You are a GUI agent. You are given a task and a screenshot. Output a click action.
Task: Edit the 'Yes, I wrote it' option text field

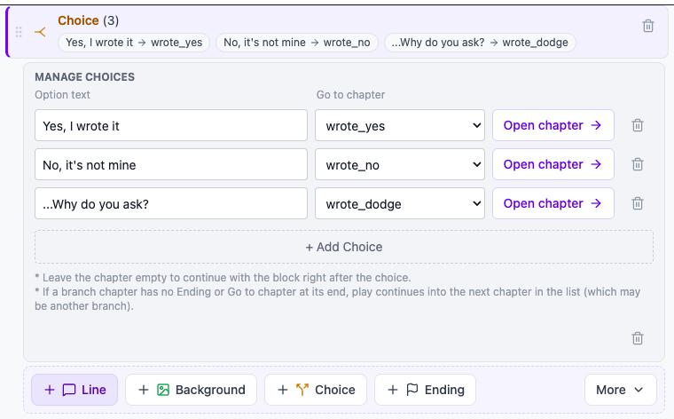(x=171, y=125)
